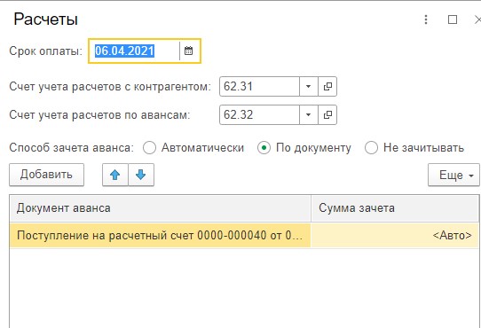Click the <Авто> sum cell
Screen dimensions: 481x328
click(x=395, y=236)
